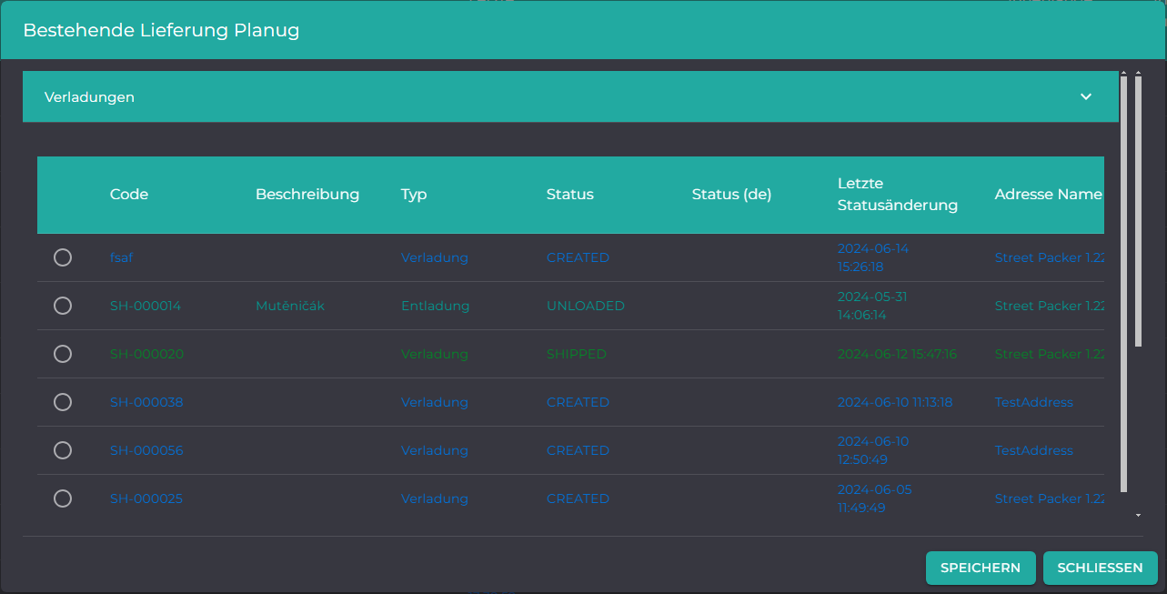Screen dimensions: 1167x594
Task: Select radio button for SH-000038
Action: click(63, 402)
